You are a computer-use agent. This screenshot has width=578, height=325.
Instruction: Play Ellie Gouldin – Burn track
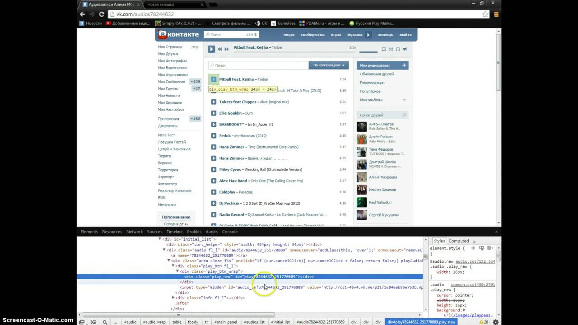[214, 113]
